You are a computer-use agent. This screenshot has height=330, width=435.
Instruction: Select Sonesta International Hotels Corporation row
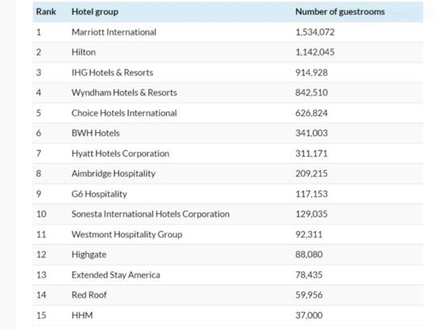(228, 214)
